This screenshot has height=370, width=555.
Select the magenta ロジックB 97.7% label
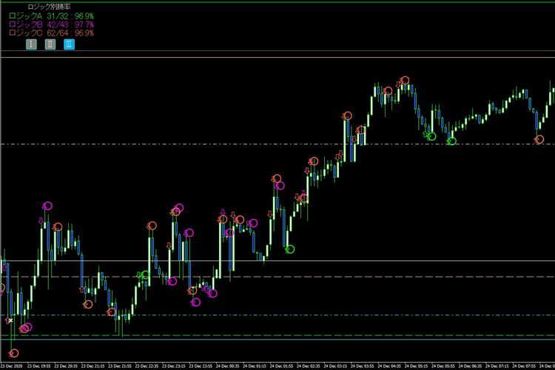point(51,24)
